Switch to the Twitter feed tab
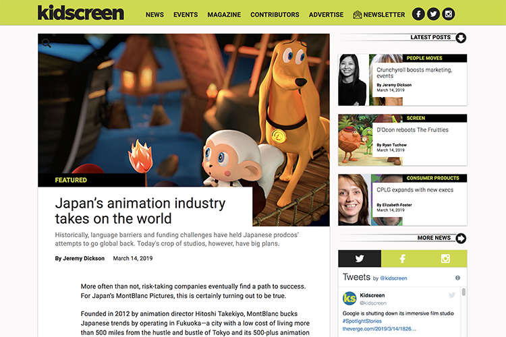This screenshot has width=506, height=337. pyautogui.click(x=360, y=258)
